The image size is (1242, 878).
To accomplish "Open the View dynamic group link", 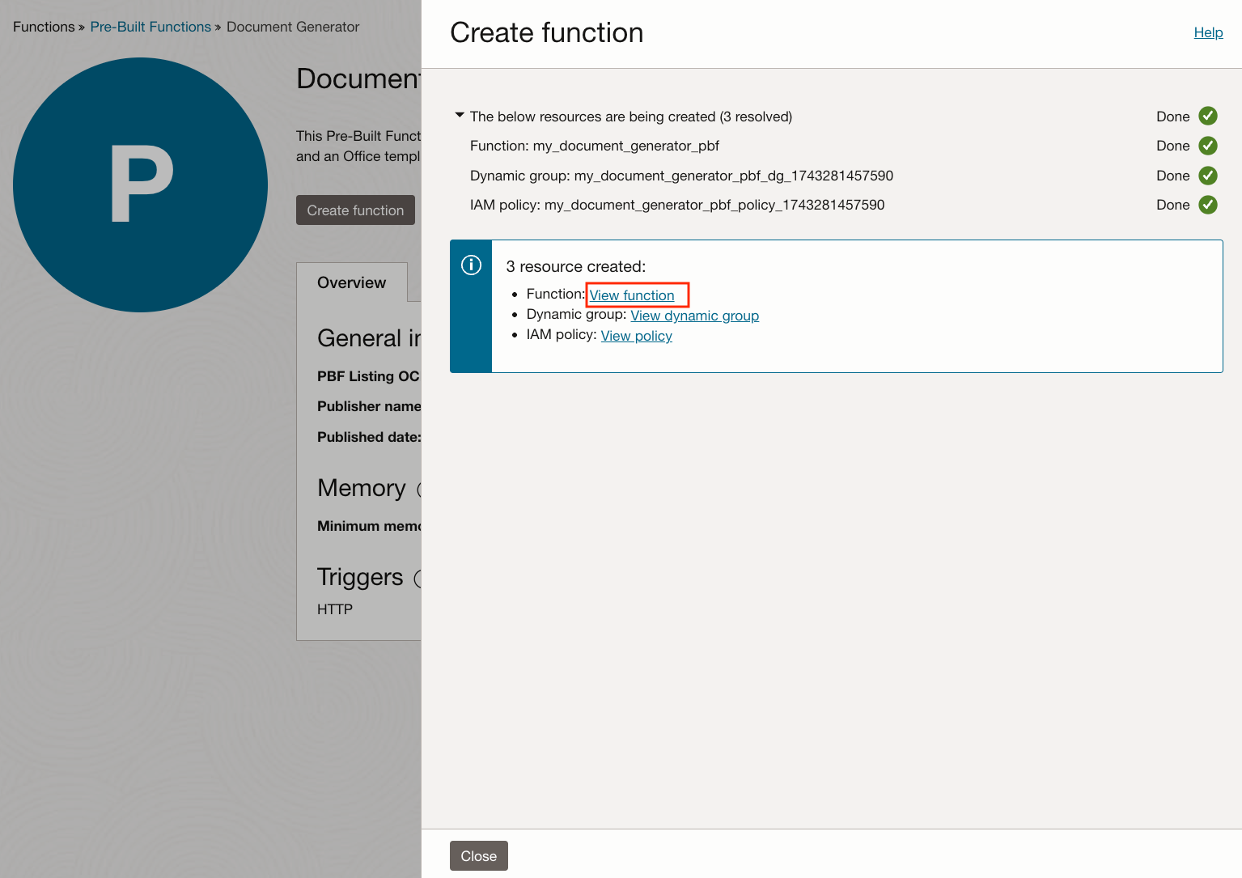I will 694,316.
